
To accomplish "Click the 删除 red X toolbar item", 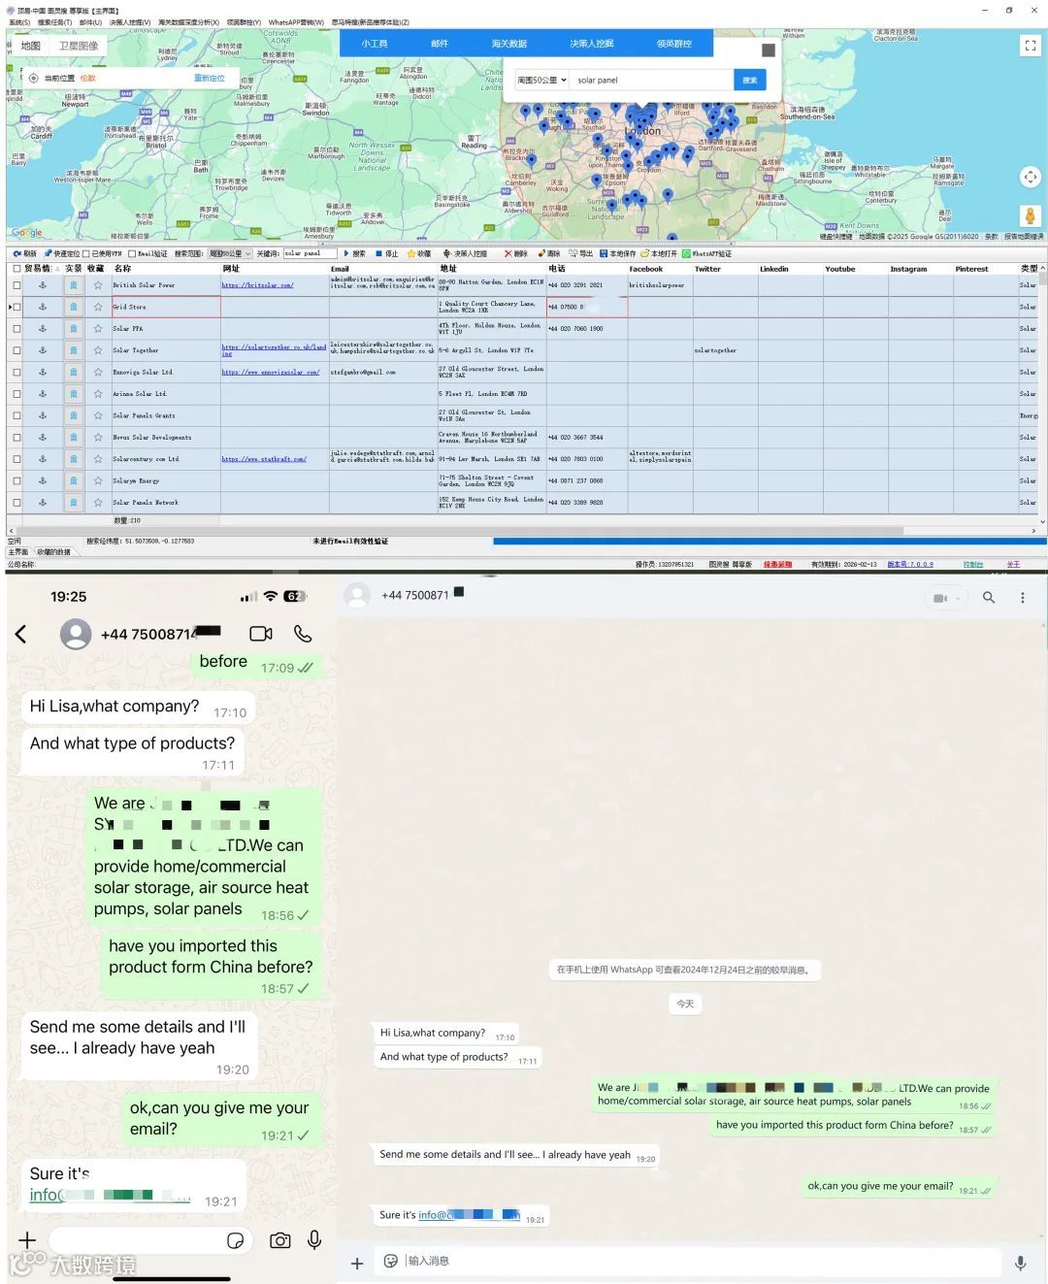I will (516, 253).
